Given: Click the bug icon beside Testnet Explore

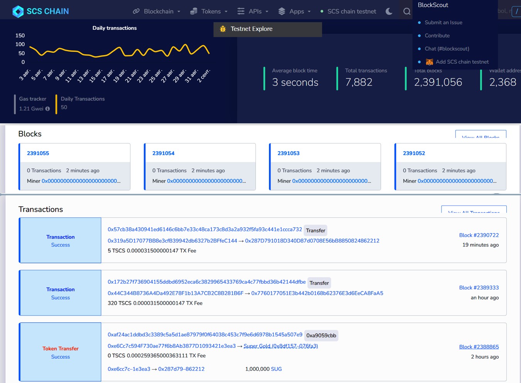Looking at the screenshot, I should (223, 29).
